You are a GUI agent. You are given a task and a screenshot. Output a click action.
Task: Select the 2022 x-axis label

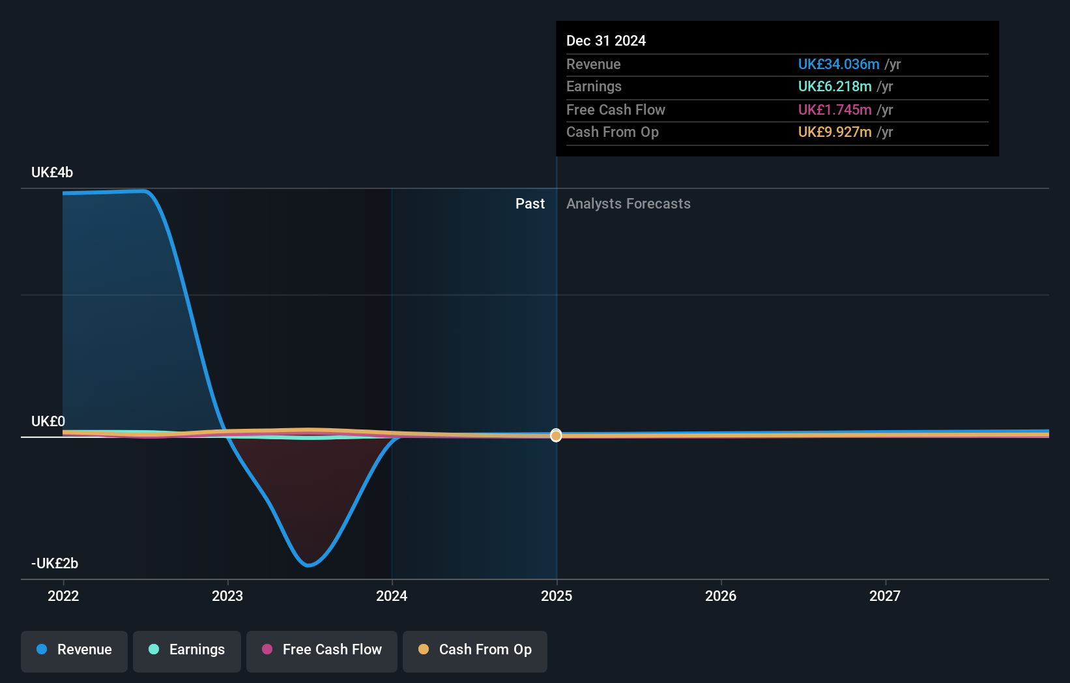[63, 596]
